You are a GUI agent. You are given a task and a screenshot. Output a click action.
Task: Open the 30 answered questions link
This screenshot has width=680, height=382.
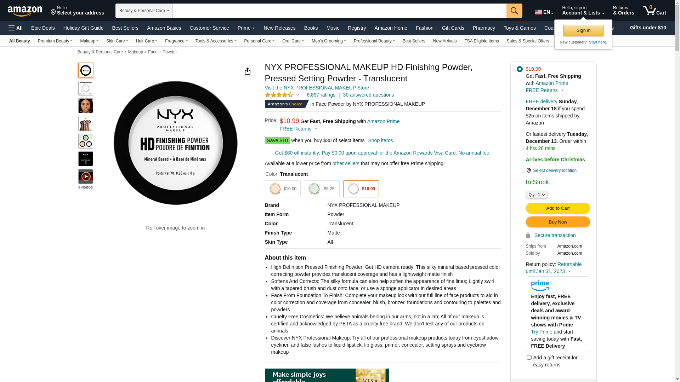click(x=368, y=95)
